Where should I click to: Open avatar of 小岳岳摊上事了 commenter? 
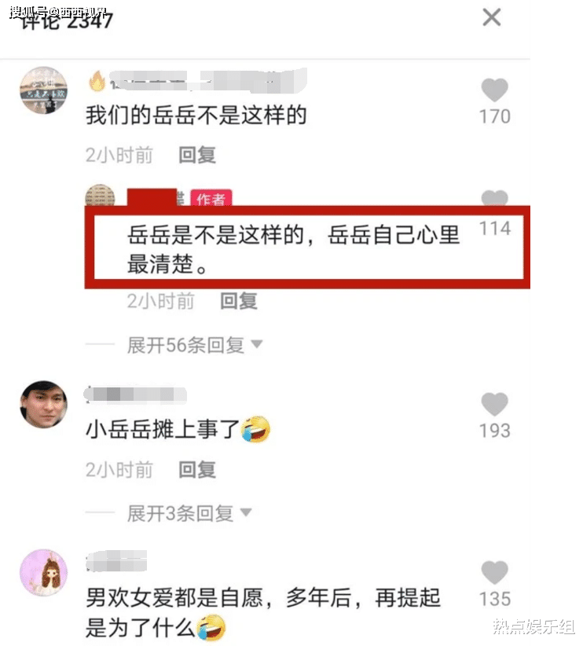tap(44, 405)
